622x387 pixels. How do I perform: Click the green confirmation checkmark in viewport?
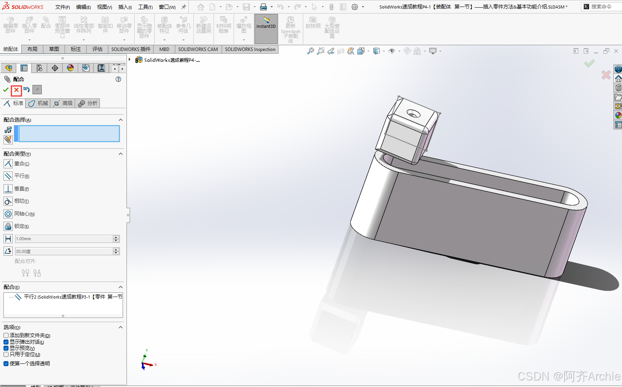pyautogui.click(x=589, y=63)
